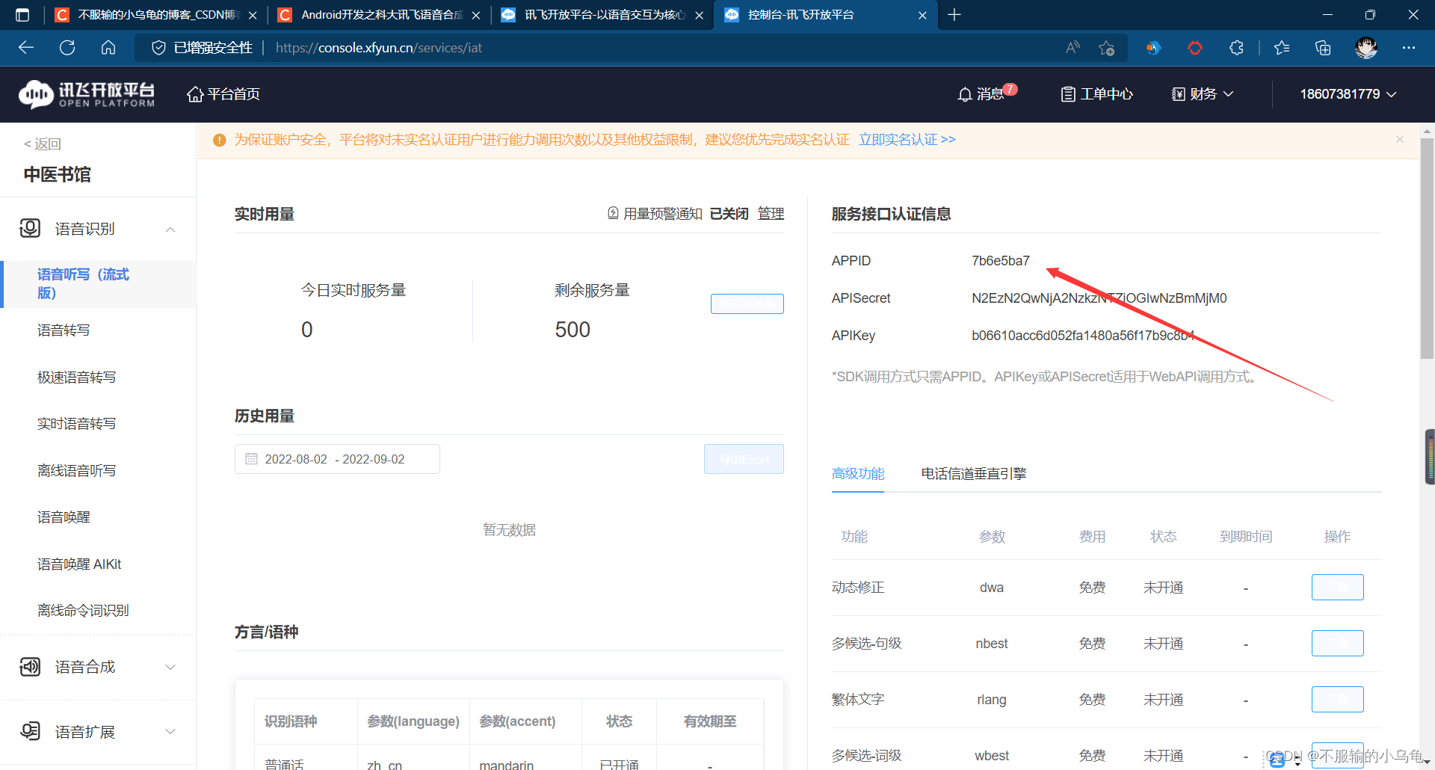This screenshot has height=770, width=1435.
Task: Expand the 语音扩展 sidebar section
Action: click(x=170, y=732)
